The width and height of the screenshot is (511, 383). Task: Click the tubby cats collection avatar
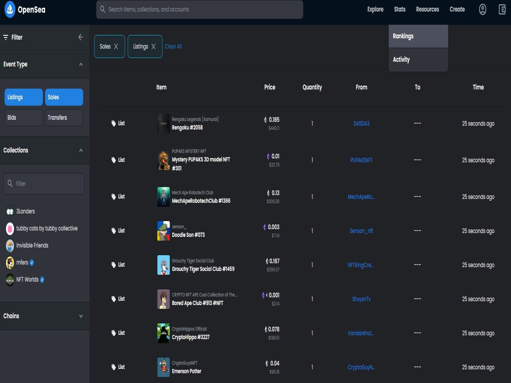tap(10, 228)
